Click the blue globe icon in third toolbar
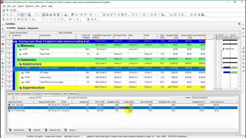Viewport: 246px width, 138px height. (88, 20)
